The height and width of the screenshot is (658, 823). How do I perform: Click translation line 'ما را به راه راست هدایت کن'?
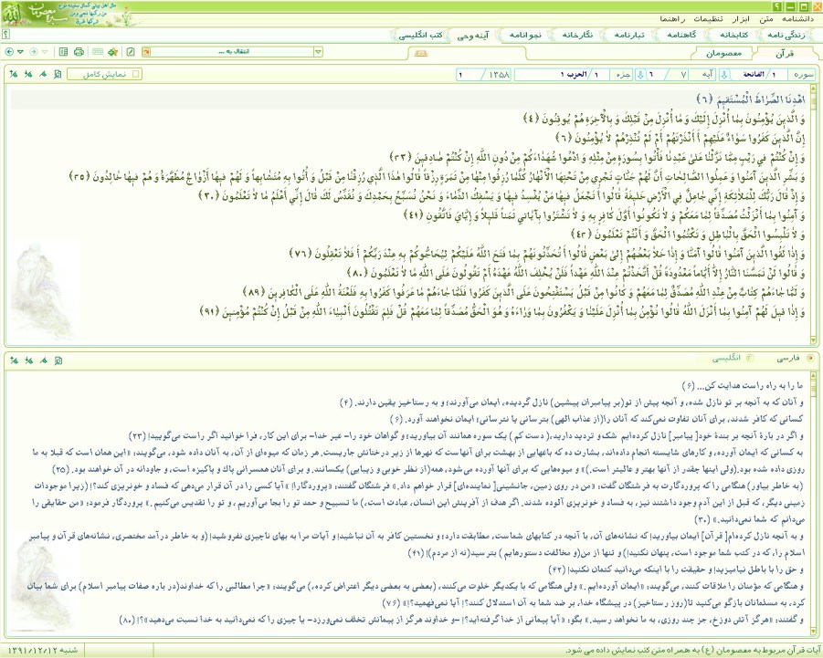tap(751, 386)
